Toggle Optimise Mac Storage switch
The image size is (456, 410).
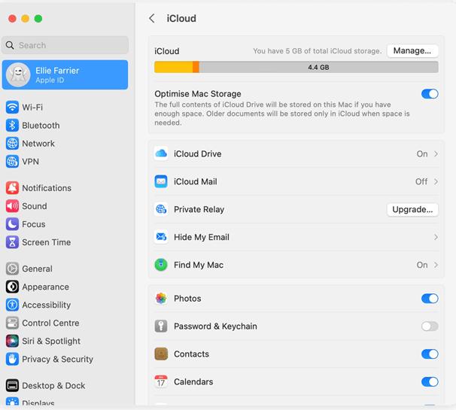430,94
